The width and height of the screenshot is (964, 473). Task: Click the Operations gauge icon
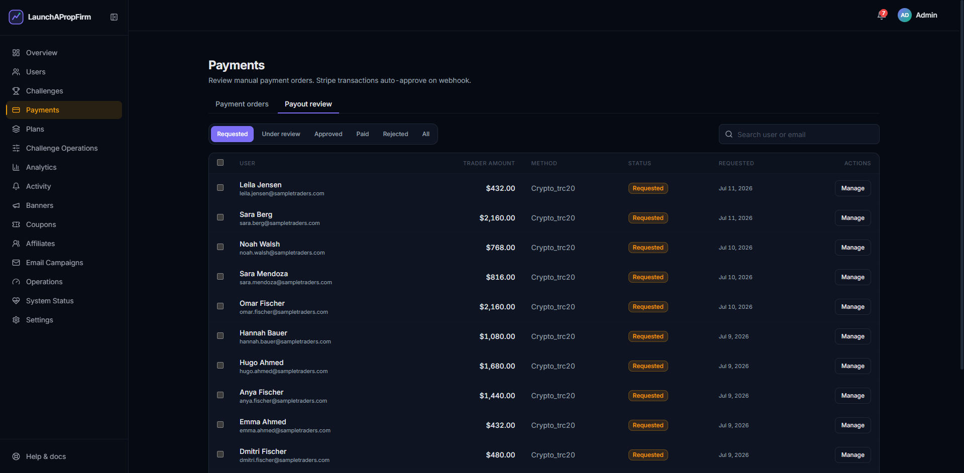[x=16, y=282]
